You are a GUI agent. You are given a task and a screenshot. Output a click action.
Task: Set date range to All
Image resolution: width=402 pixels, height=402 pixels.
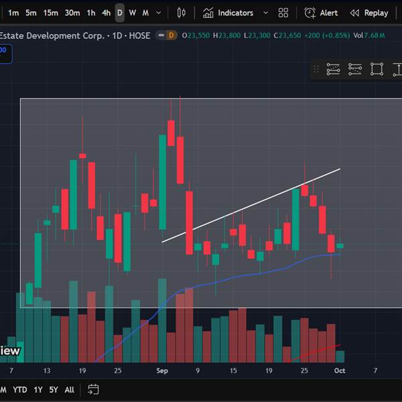(x=69, y=390)
